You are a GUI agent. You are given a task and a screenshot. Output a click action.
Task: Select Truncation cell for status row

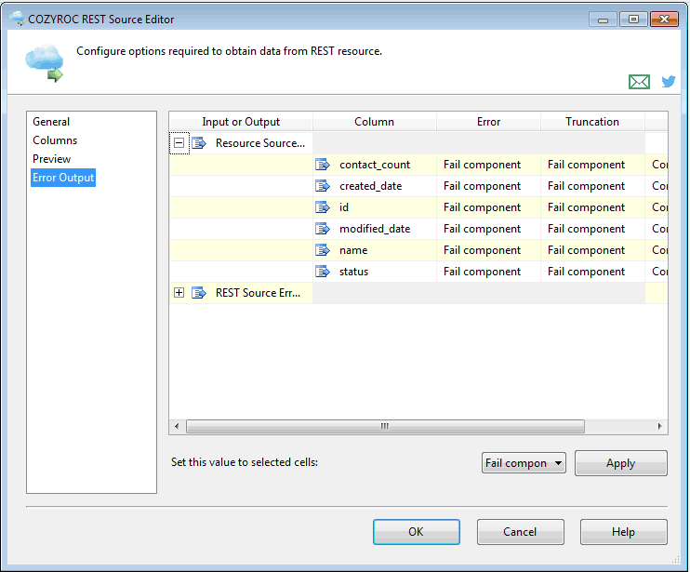(x=592, y=272)
